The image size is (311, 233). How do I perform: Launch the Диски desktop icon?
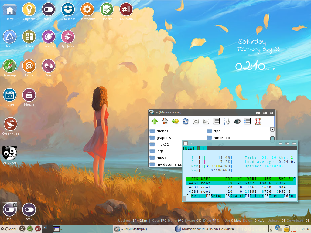pos(48,10)
